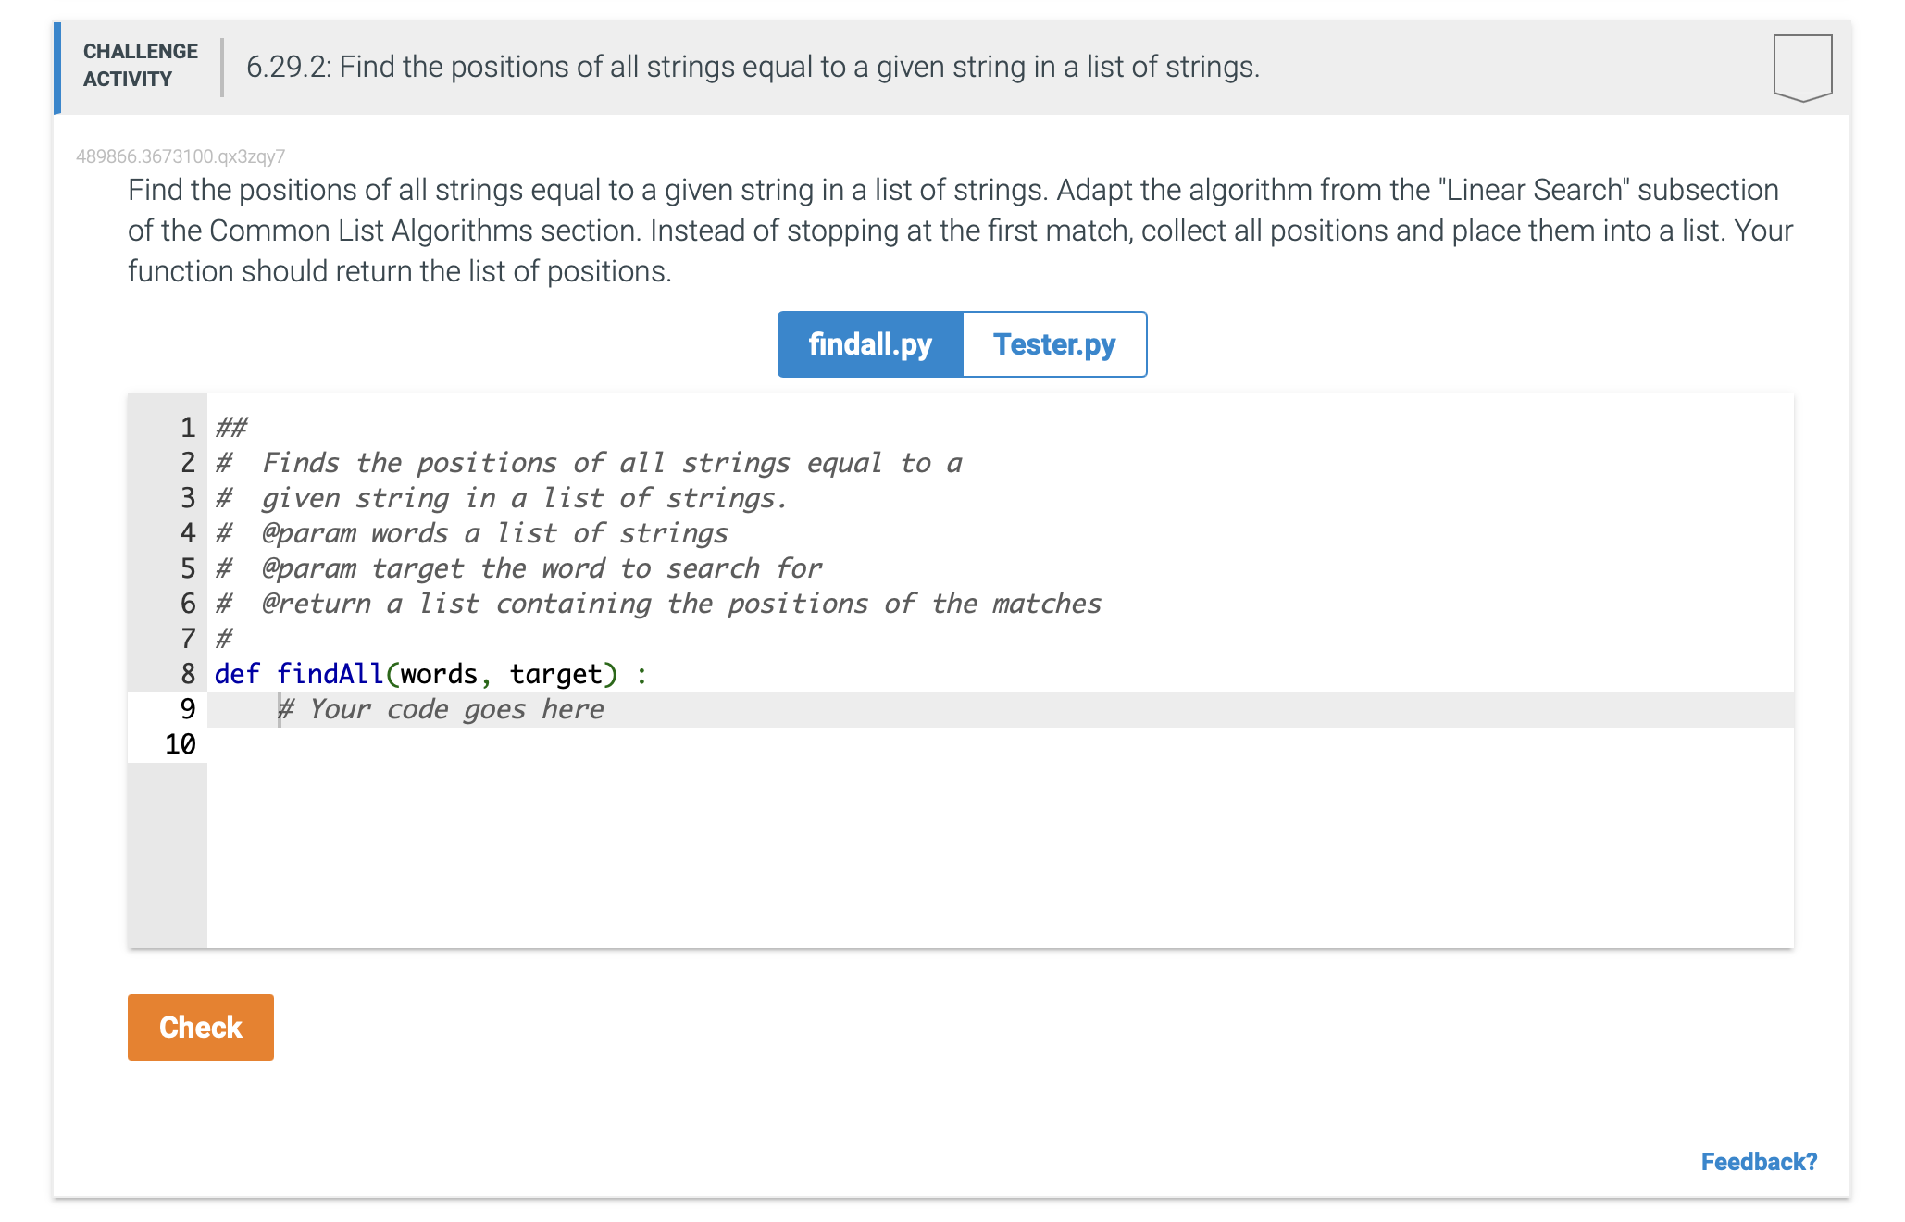The height and width of the screenshot is (1222, 1905).
Task: Switch to the Tester.py tab
Action: point(1054,344)
